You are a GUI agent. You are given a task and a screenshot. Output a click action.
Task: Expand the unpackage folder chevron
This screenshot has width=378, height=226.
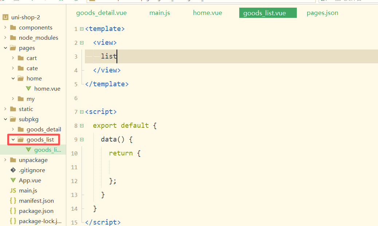pyautogui.click(x=5, y=160)
